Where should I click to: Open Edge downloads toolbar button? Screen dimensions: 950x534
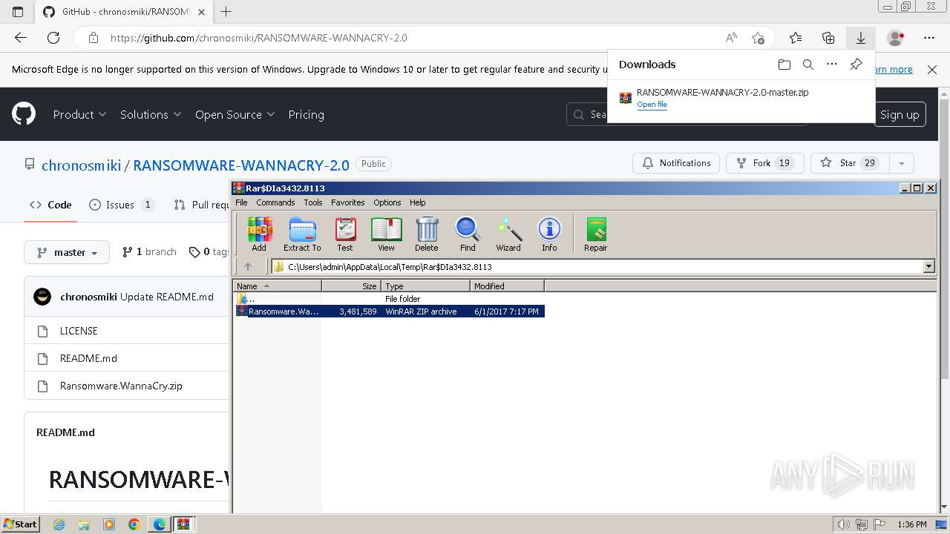pyautogui.click(x=861, y=38)
